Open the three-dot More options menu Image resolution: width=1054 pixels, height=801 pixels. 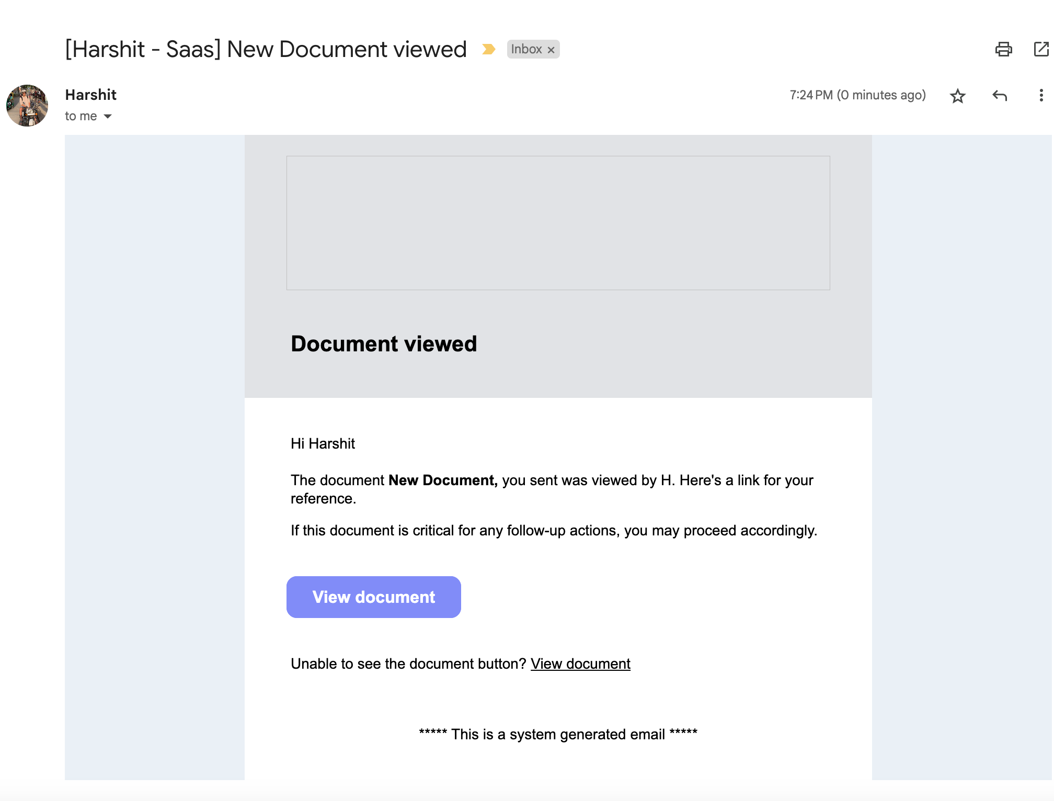(1041, 96)
